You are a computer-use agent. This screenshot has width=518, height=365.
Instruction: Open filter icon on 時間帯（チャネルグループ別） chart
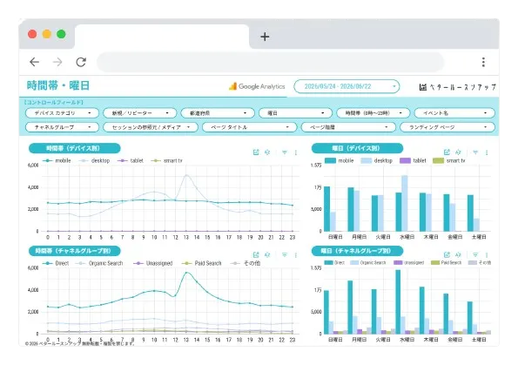tap(285, 254)
